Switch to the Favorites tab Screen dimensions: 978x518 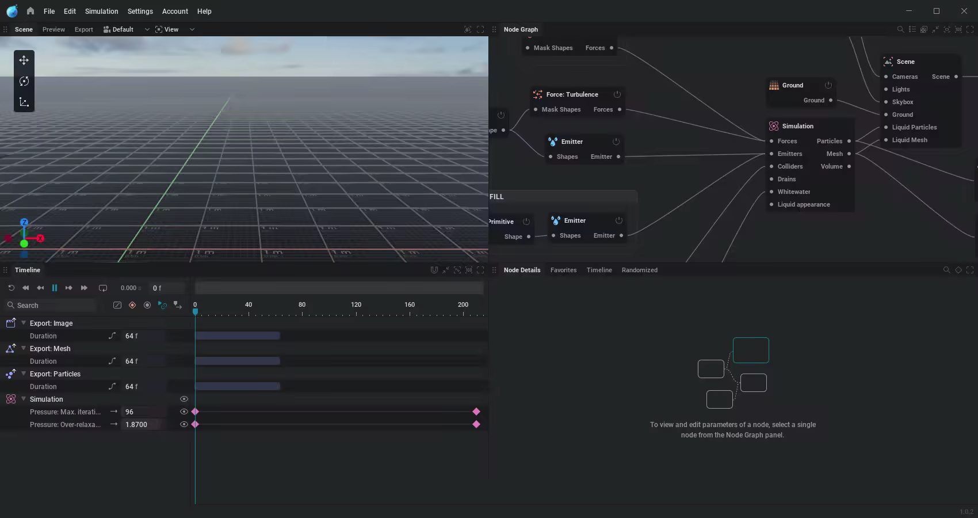click(x=563, y=270)
